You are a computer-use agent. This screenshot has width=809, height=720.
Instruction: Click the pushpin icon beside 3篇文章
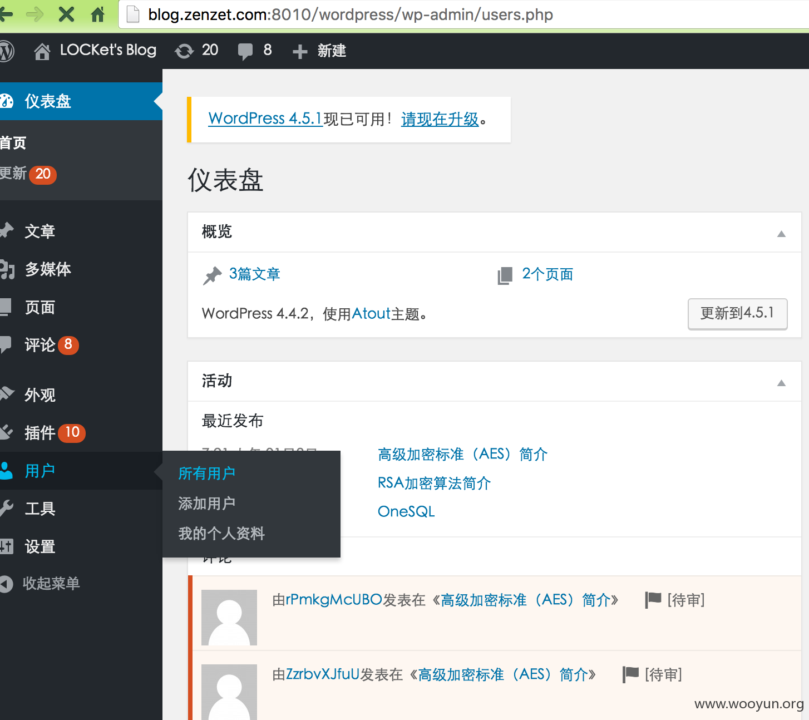point(213,275)
